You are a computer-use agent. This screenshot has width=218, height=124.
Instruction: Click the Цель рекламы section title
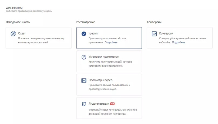(14, 8)
